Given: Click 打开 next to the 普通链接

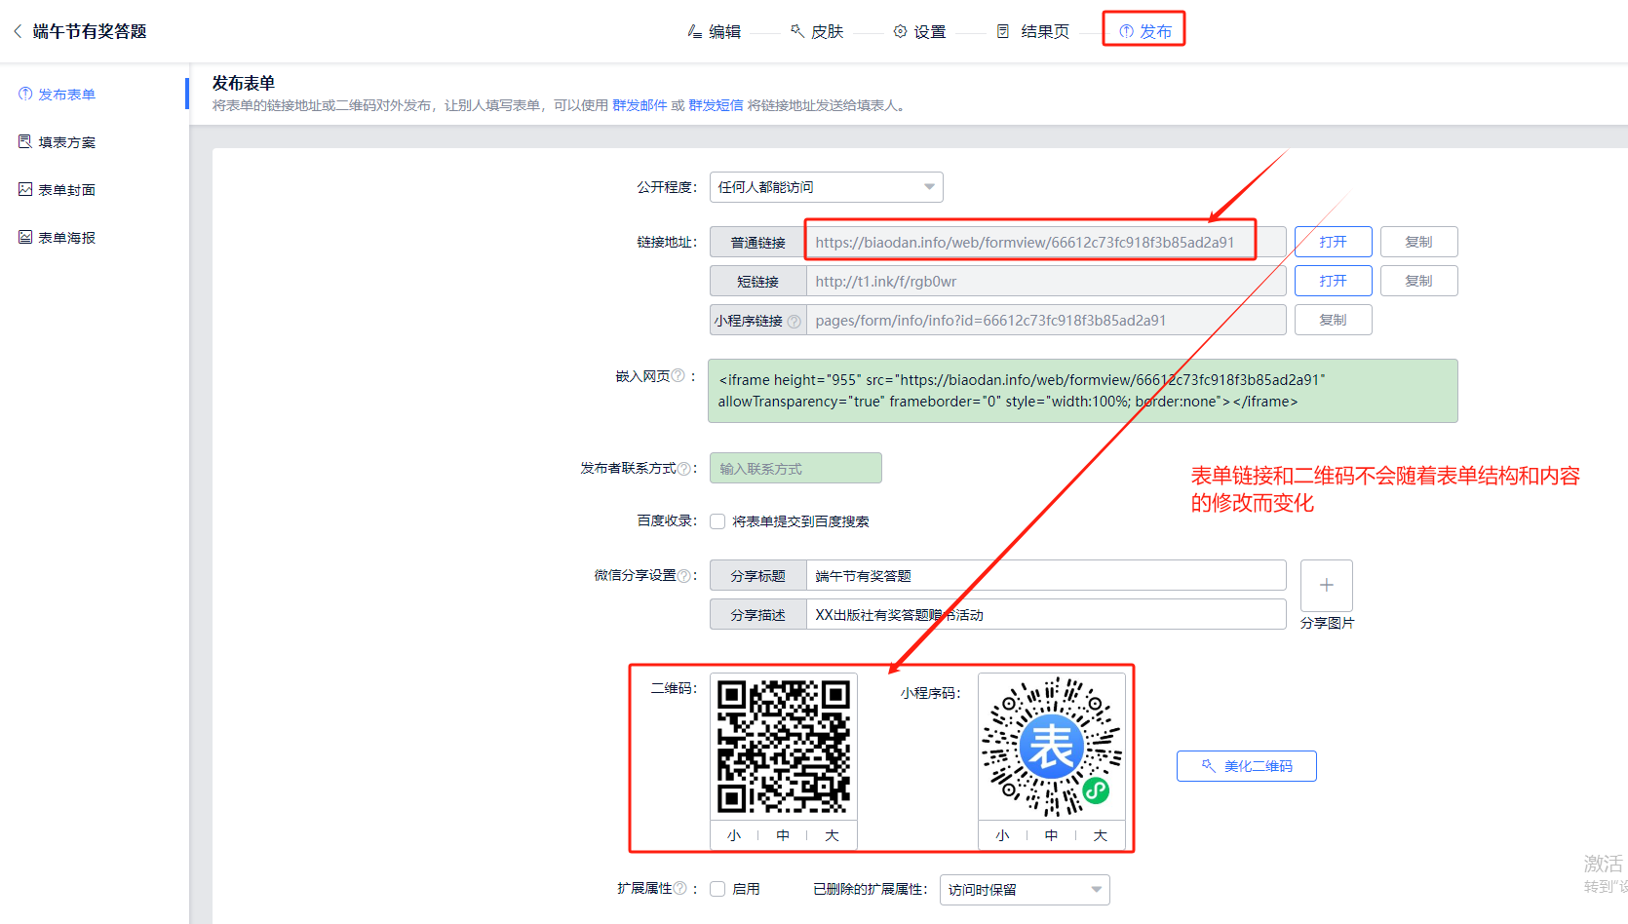Looking at the screenshot, I should [x=1333, y=242].
